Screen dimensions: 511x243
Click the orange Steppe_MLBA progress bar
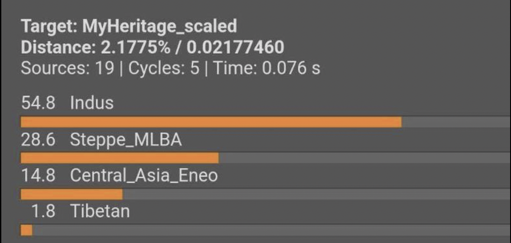[x=120, y=158]
